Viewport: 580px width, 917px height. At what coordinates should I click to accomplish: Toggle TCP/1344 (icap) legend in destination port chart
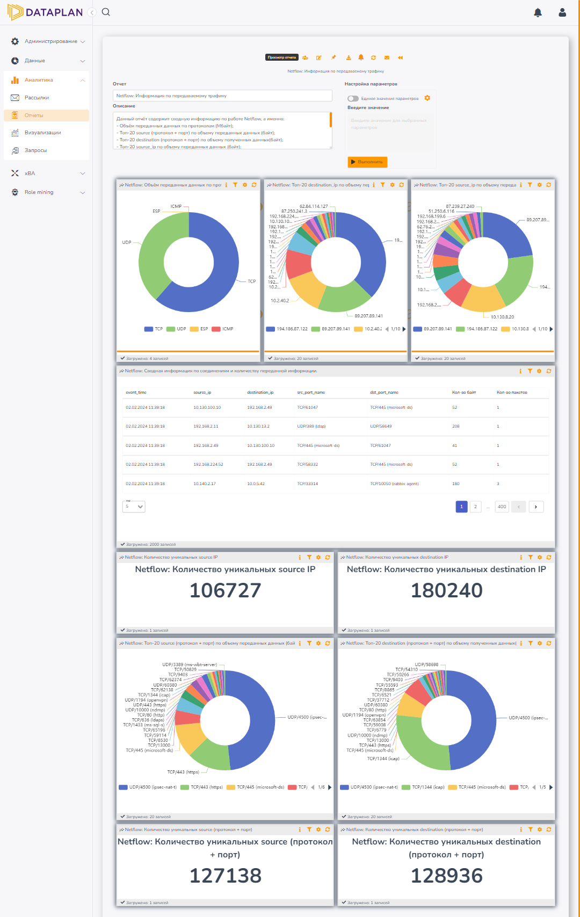pyautogui.click(x=423, y=787)
